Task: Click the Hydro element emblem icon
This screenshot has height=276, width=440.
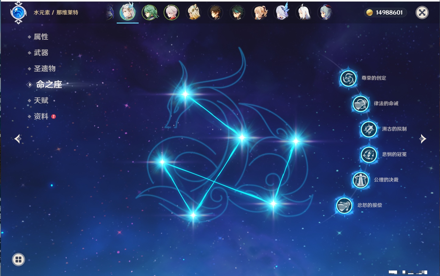Action: point(18,13)
